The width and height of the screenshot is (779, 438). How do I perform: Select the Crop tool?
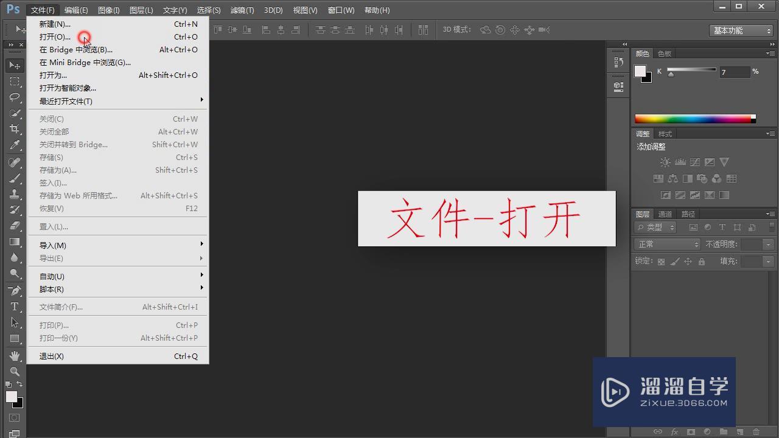coord(15,129)
